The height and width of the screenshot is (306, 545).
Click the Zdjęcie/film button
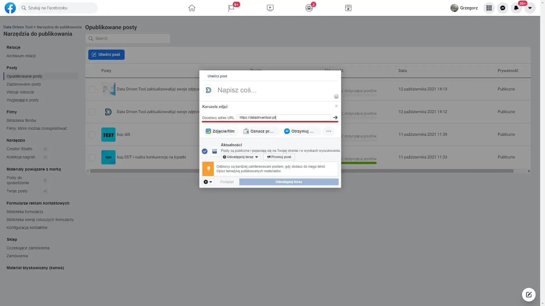coord(220,131)
